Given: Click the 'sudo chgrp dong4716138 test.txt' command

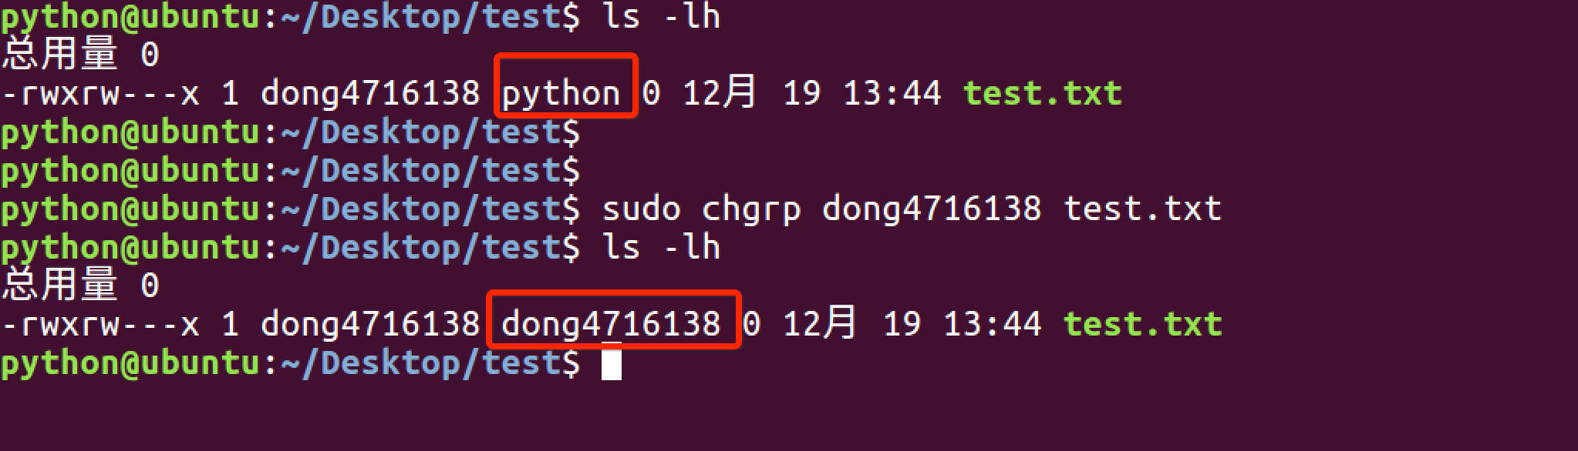Looking at the screenshot, I should [x=912, y=209].
